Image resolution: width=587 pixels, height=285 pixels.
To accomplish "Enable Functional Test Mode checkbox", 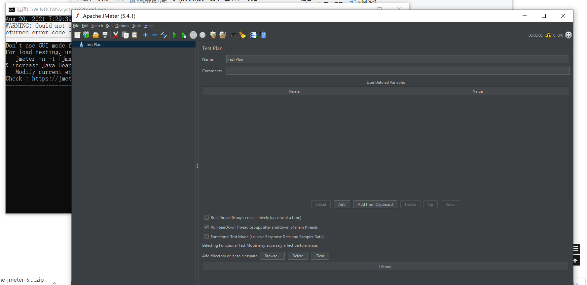I will click(206, 237).
